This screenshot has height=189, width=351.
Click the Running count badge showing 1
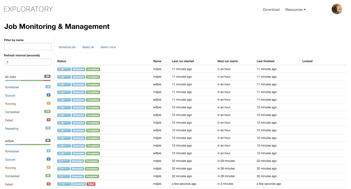tap(48, 104)
